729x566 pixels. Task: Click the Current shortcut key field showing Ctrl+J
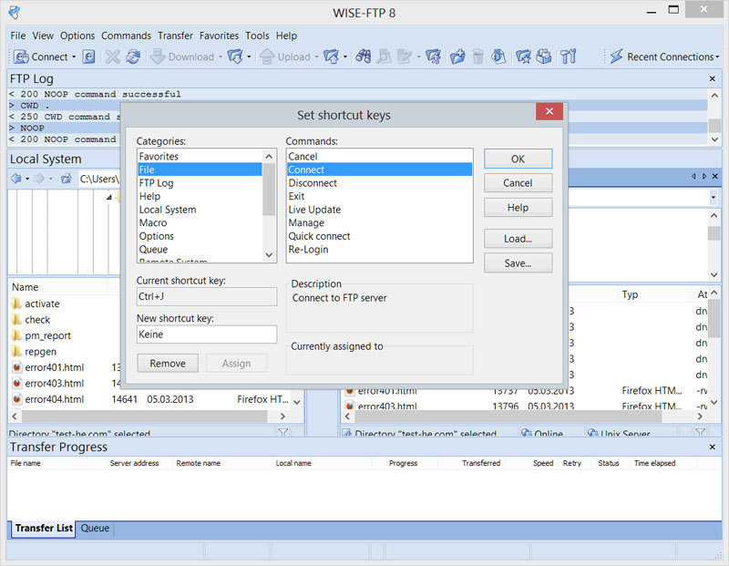[x=207, y=297]
